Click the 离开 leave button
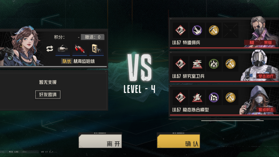Screen dimensions: 279x157 (100, 141)
